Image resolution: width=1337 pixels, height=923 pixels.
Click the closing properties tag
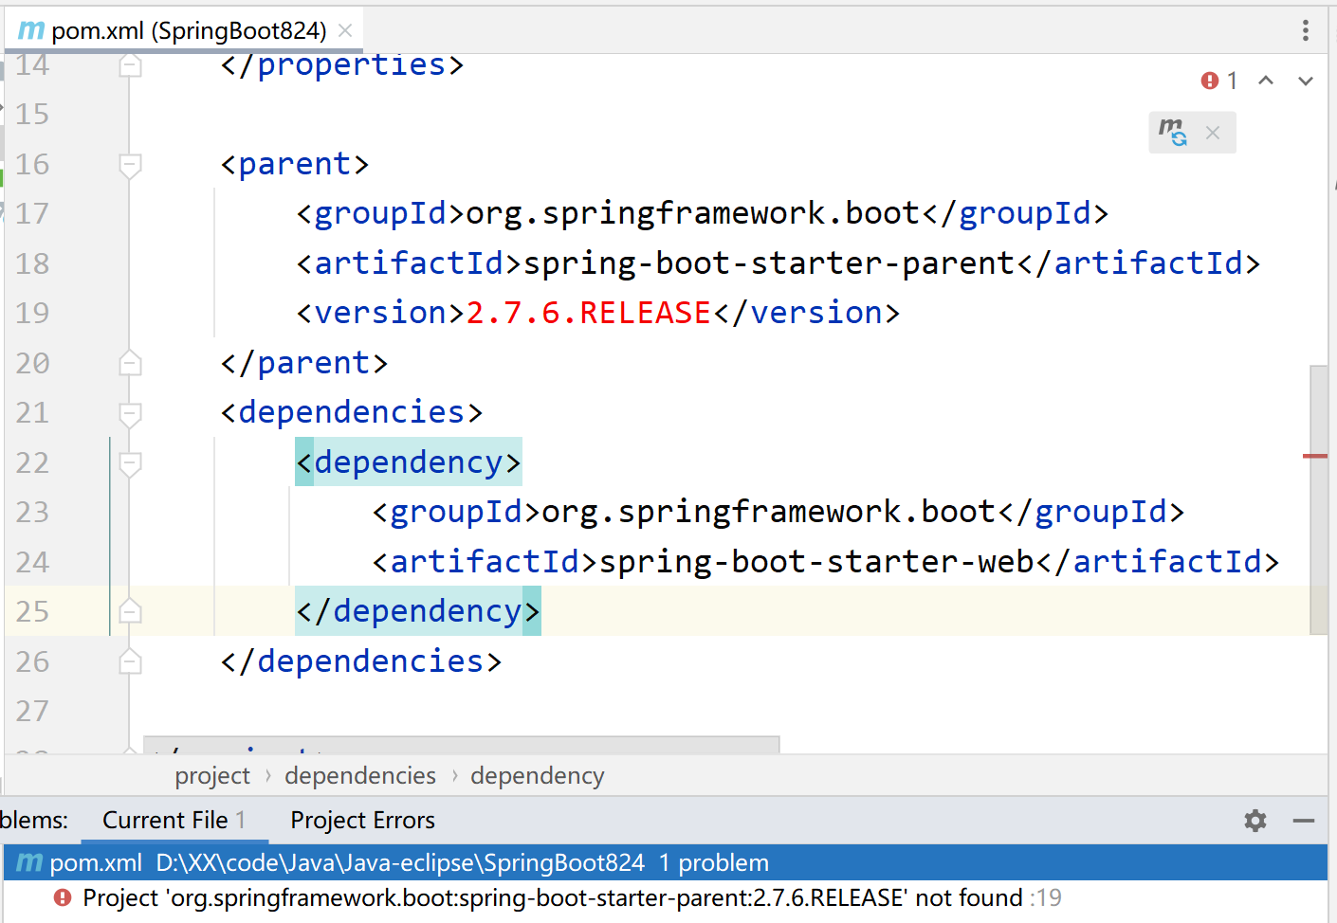(342, 64)
